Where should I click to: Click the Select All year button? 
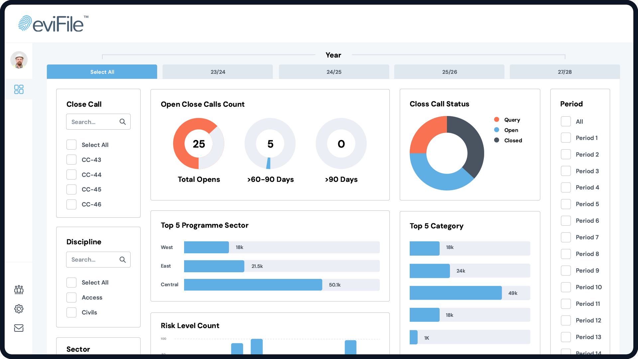click(x=102, y=72)
